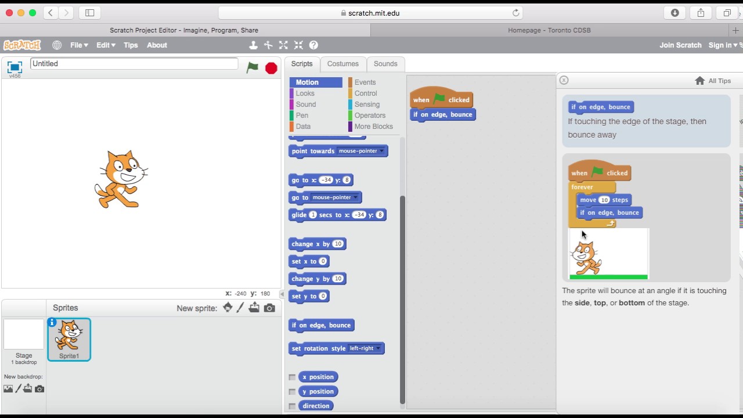Image resolution: width=743 pixels, height=418 pixels.
Task: Select the Delete scissors tool
Action: (268, 45)
